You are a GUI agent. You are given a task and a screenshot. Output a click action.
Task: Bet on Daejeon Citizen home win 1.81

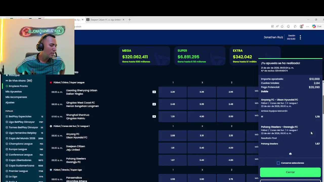click(x=173, y=148)
